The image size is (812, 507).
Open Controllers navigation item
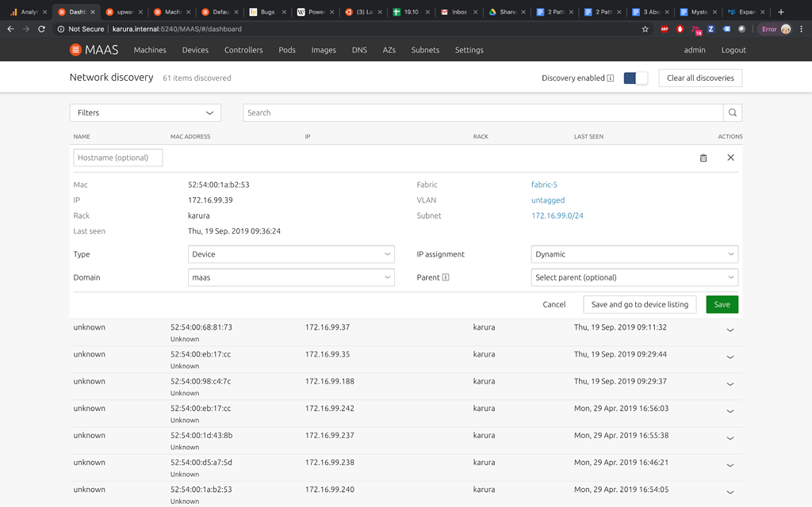(x=243, y=50)
